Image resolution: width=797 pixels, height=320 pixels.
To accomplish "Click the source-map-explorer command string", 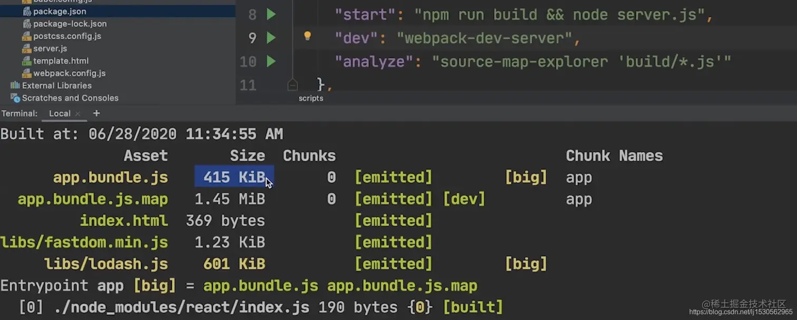I will coord(581,62).
